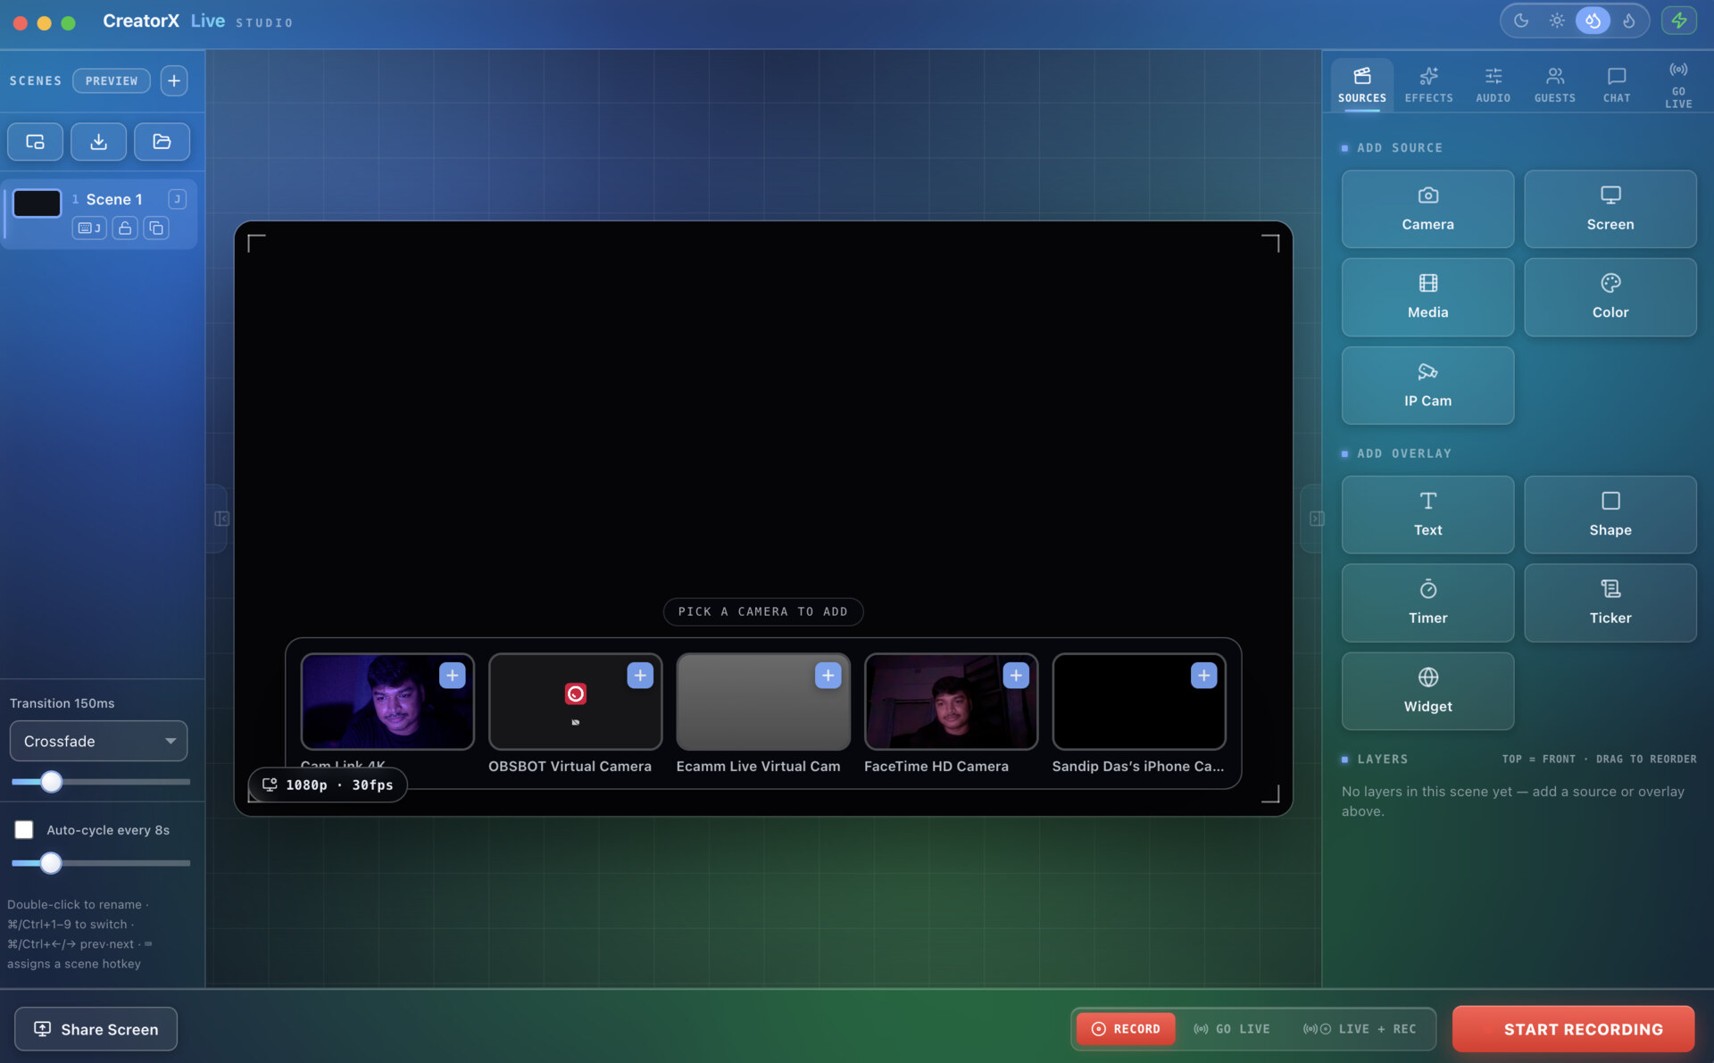Select the water droplet theme
Screen dimensions: 1714x1063
point(1593,21)
